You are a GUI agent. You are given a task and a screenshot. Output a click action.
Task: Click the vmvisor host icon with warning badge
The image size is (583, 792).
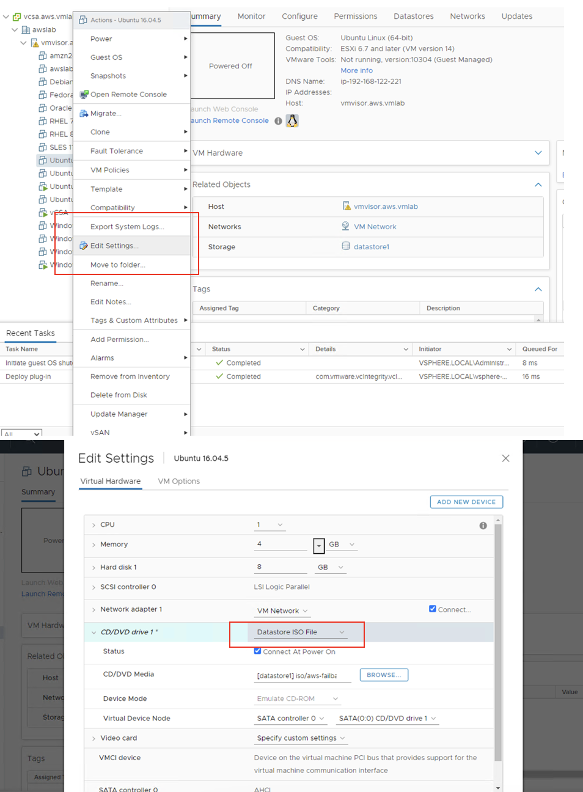click(34, 43)
